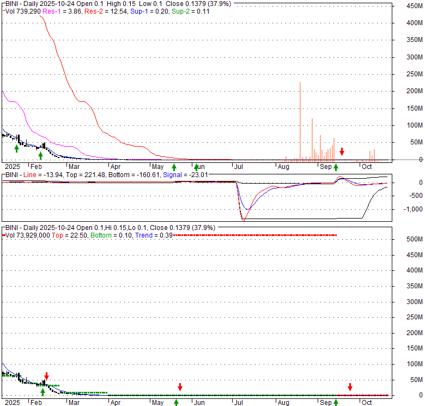Screen dimensions: 425x406
Task: Click the Vol 73,929,000 label in bottom chart
Action: (x=28, y=235)
